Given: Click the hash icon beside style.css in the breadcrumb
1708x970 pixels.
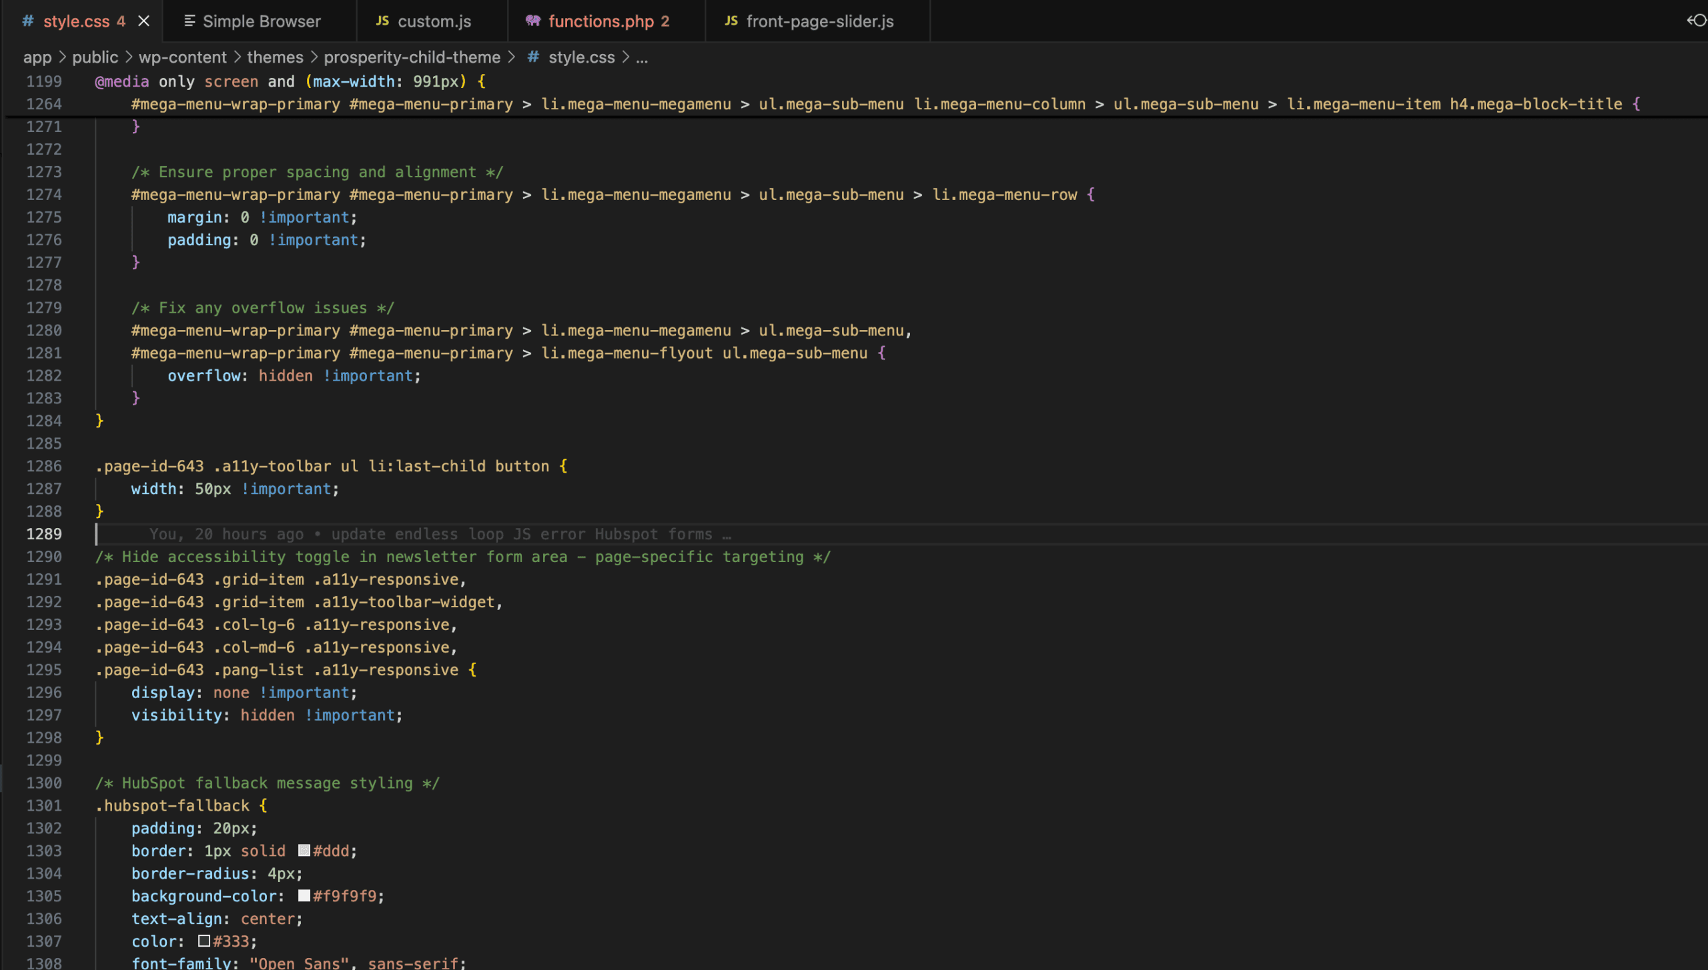Looking at the screenshot, I should point(533,57).
